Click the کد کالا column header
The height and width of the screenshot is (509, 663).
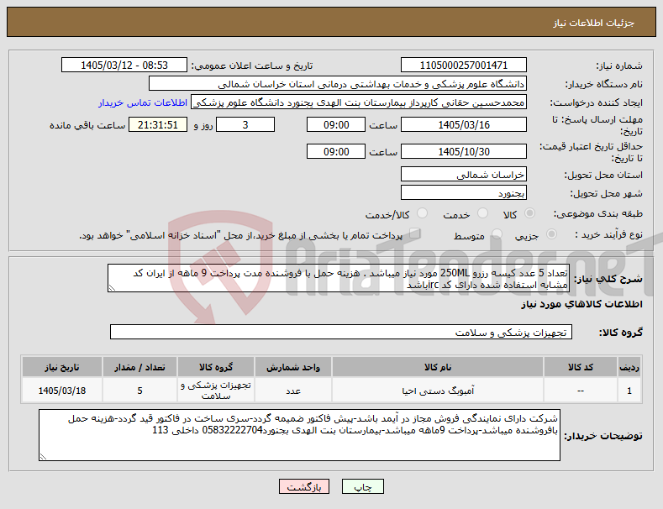(x=580, y=367)
